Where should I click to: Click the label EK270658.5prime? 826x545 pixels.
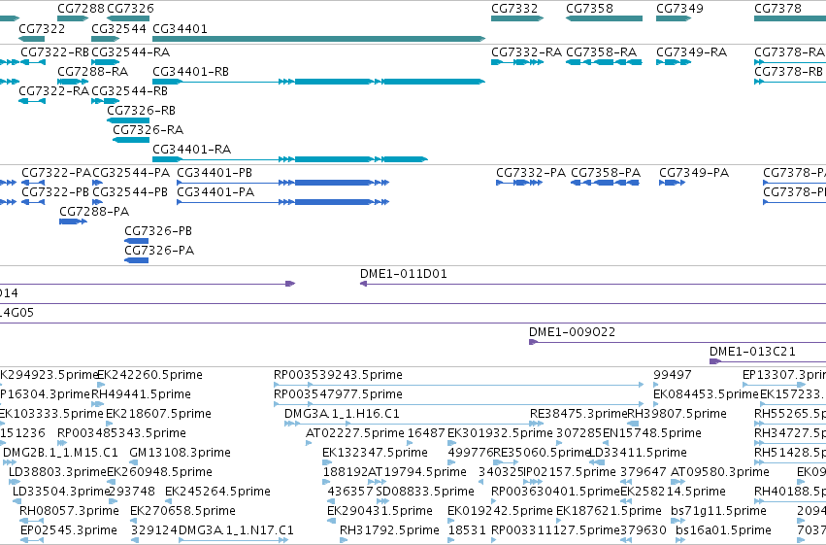[182, 511]
